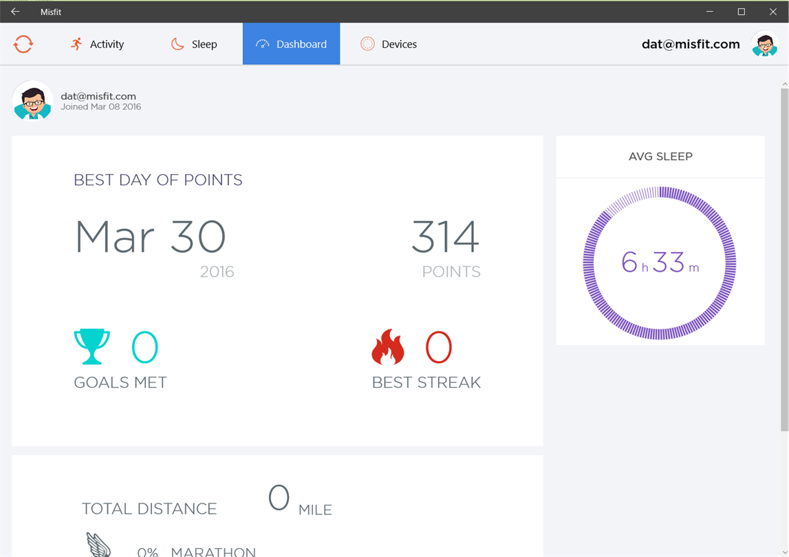This screenshot has width=789, height=557.
Task: Click the Dashboard gauge icon
Action: pos(262,44)
